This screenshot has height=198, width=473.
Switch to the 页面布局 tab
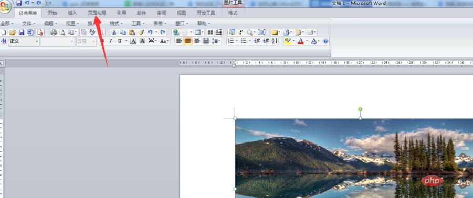pos(97,13)
